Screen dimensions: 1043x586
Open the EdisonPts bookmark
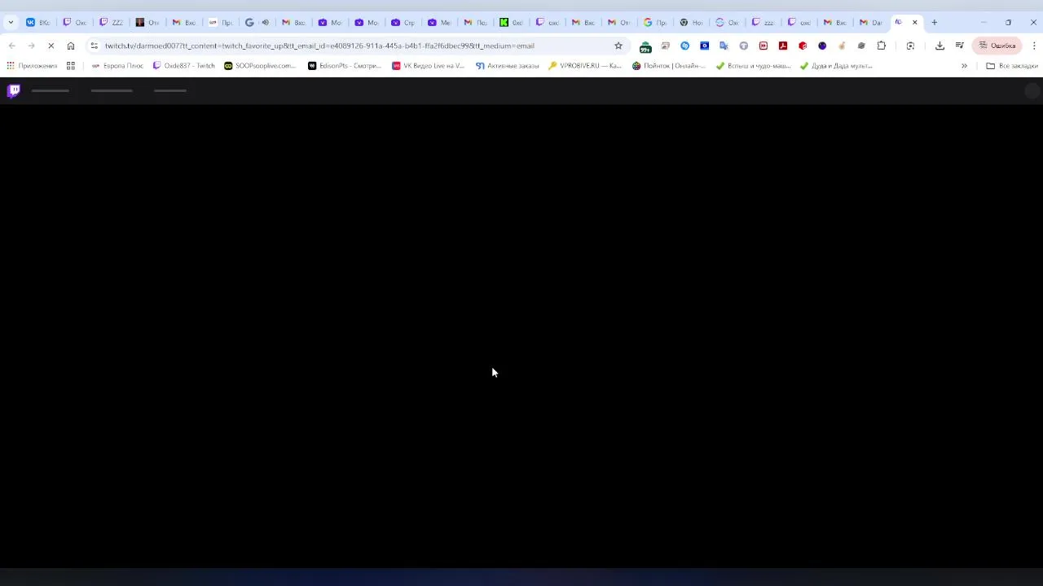pyautogui.click(x=344, y=66)
